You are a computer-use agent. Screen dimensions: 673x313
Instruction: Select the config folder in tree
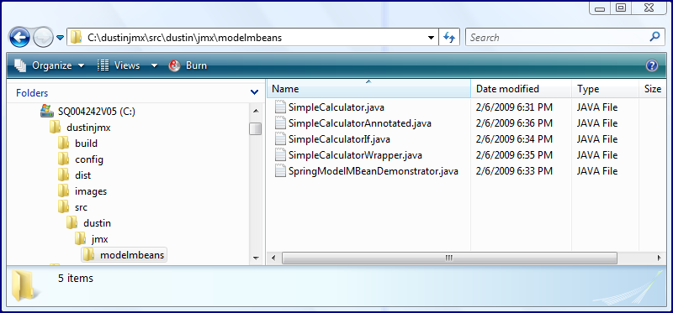pos(89,159)
